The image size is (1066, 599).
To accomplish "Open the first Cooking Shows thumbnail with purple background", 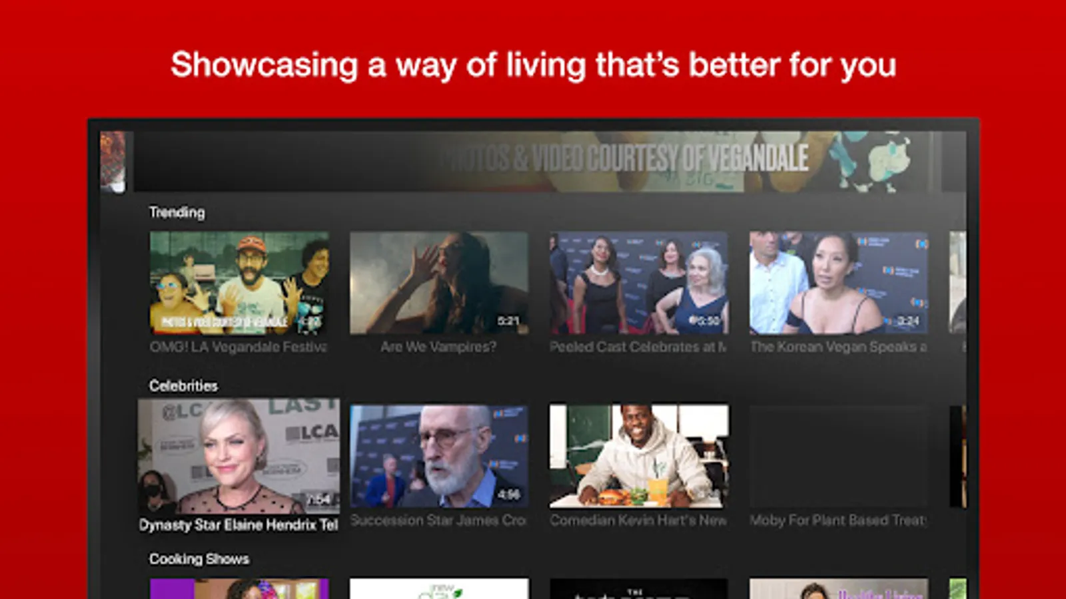I will 239,588.
